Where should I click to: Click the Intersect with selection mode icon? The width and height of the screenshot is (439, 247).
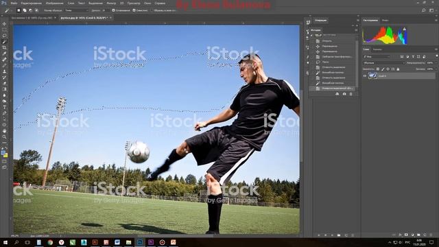(36, 10)
